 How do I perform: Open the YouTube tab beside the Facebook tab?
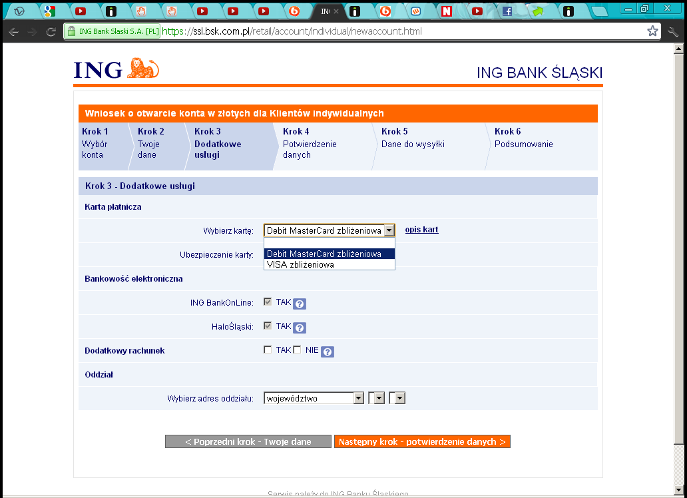477,11
